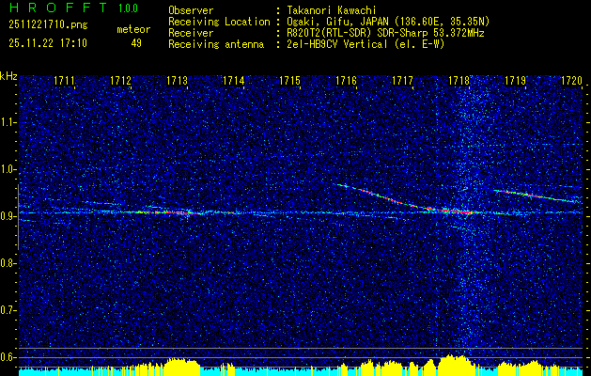Click the 1.0.0 version number
Screen dimensions: 591x376
click(128, 8)
